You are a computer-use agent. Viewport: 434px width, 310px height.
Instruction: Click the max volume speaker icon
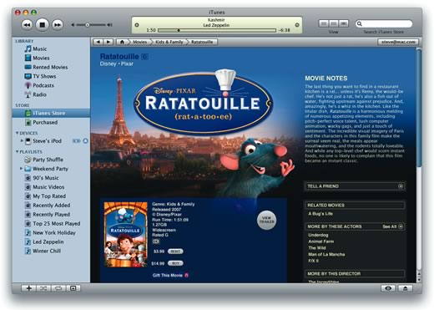click(110, 25)
